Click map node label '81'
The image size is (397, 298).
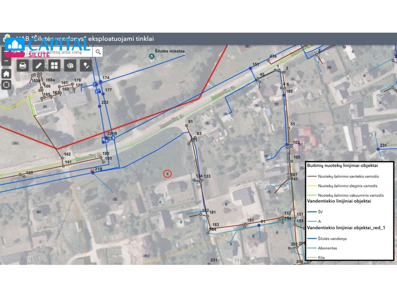pos(190,122)
